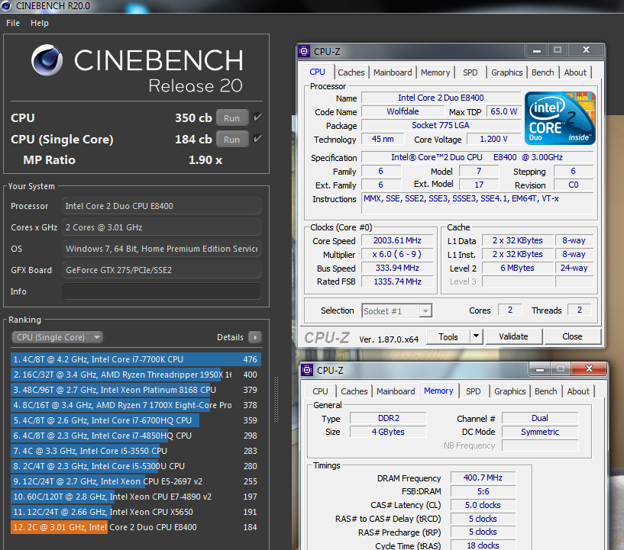The image size is (624, 550).
Task: Select ranking row Intel Core i7-7700K CPU
Action: click(x=136, y=359)
